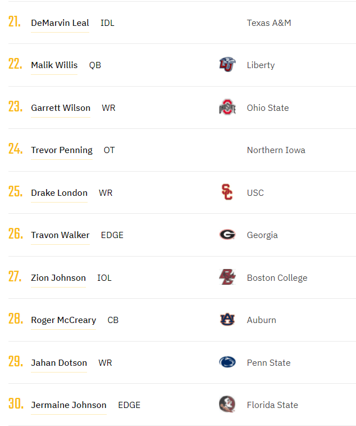Click the Liberty Flames team logo
Viewport: 356px width, 426px height.
tap(227, 65)
